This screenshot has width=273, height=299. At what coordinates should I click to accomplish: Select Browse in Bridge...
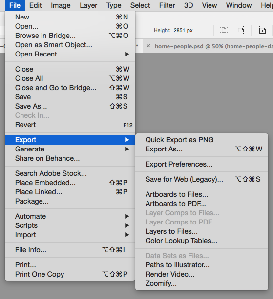pos(70,36)
